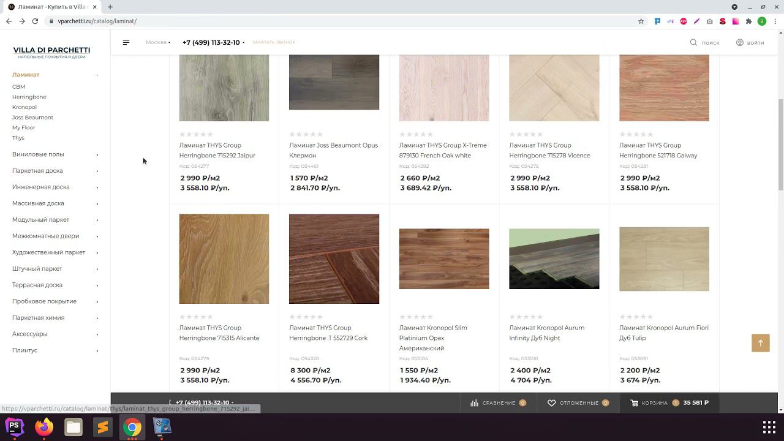Open the Herringbone 715315 Alicante product title
Viewport: 784px width, 441px height.
(219, 333)
